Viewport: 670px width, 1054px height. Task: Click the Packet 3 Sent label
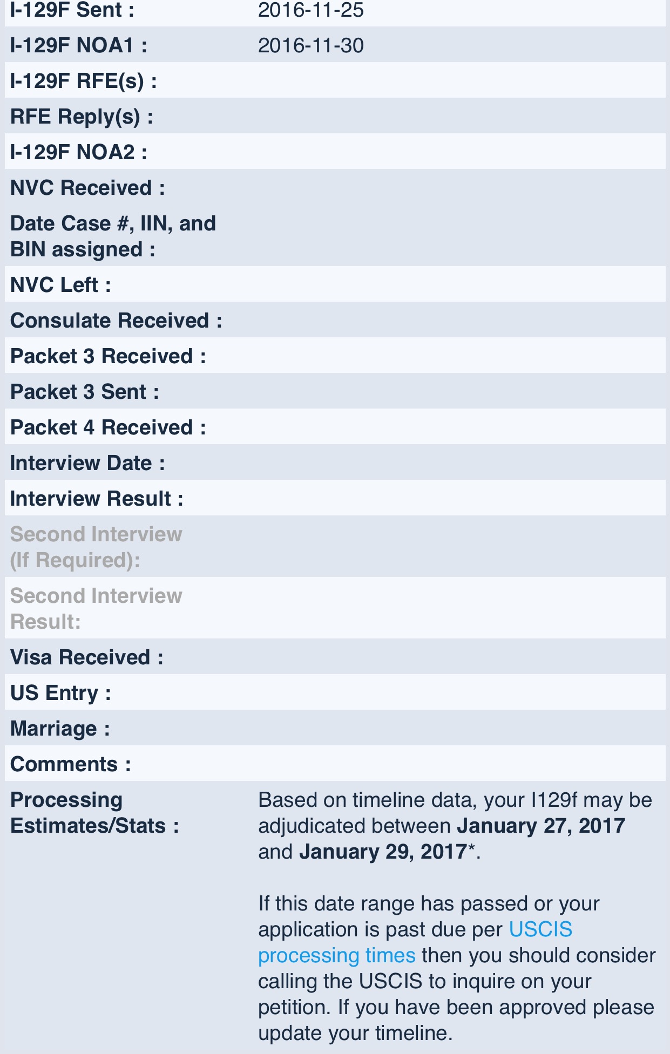coord(84,392)
